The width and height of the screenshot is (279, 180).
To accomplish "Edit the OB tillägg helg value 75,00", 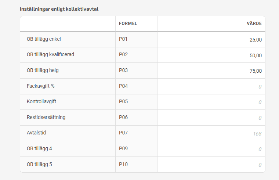I will coord(211,71).
